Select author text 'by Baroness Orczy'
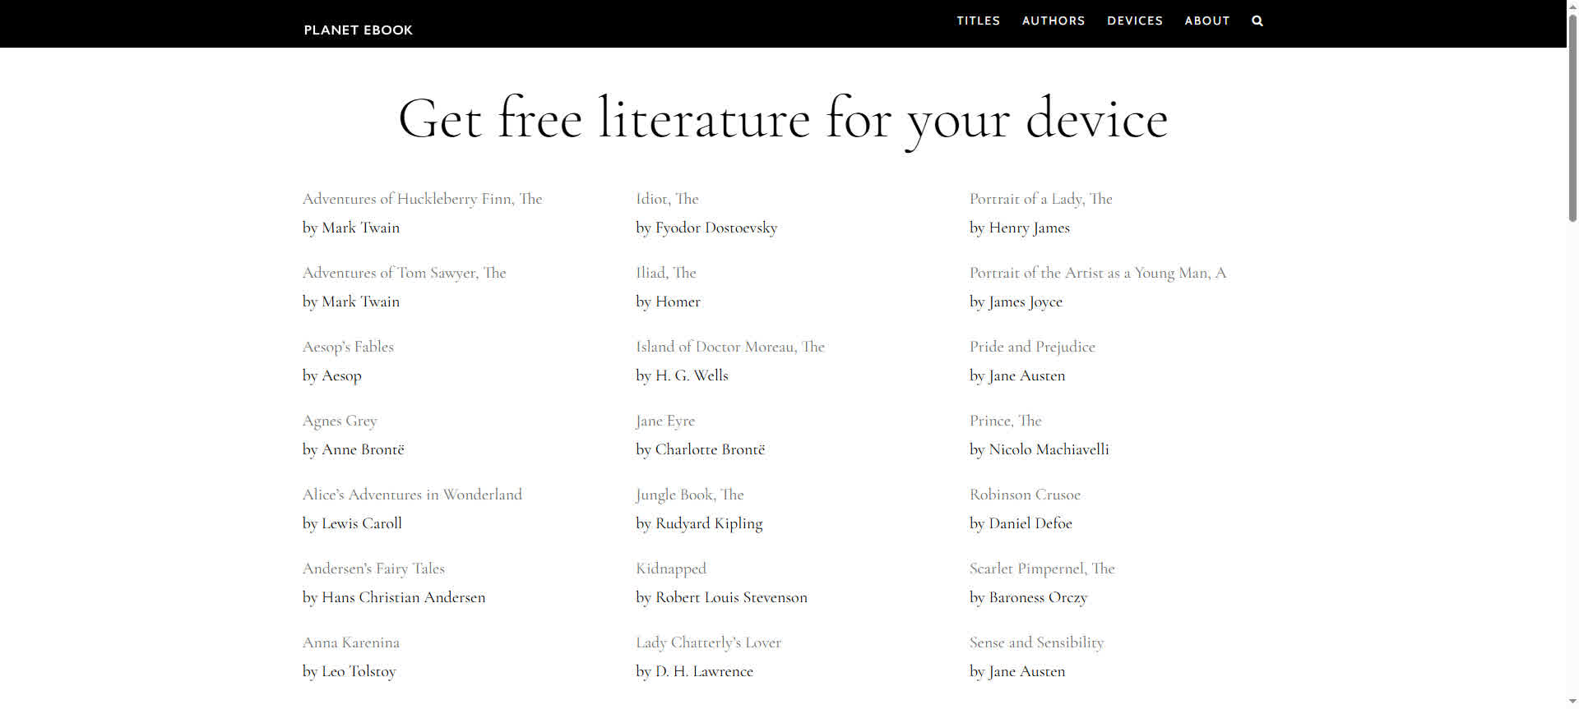The width and height of the screenshot is (1579, 709). pos(1029,597)
